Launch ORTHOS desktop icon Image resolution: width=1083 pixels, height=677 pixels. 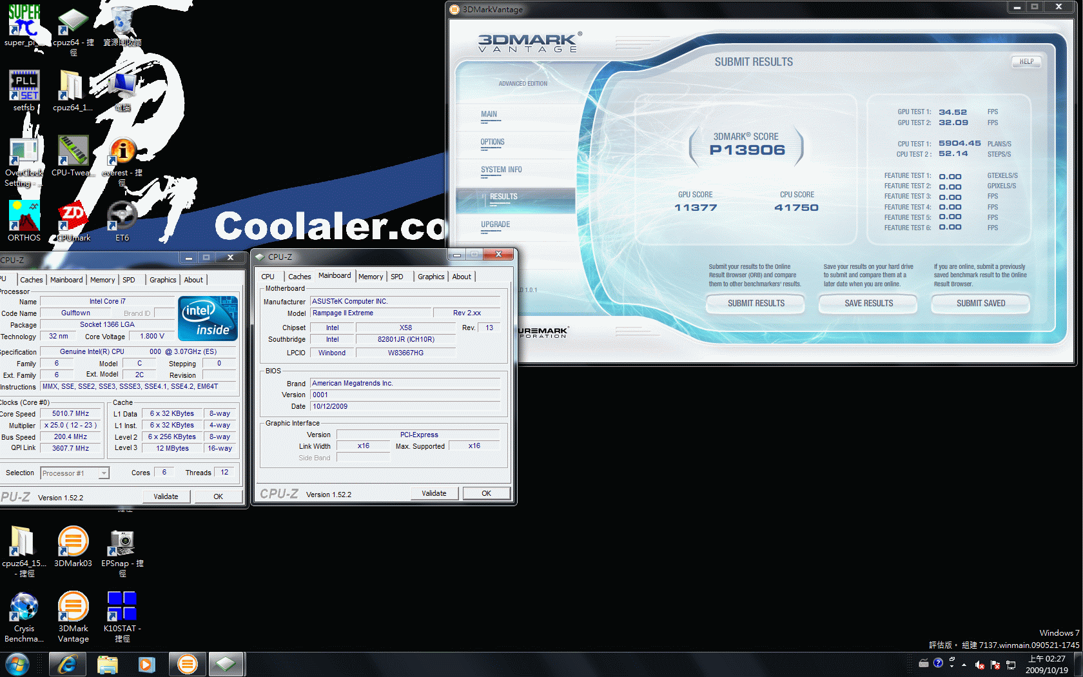pos(24,221)
